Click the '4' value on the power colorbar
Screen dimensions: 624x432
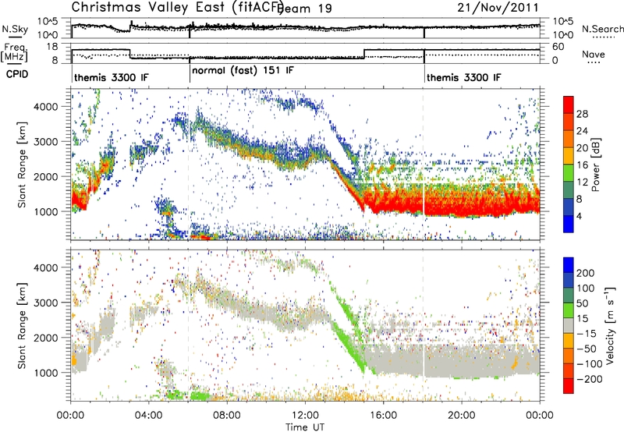(580, 216)
